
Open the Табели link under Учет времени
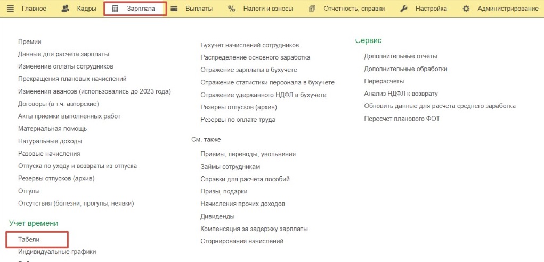pos(29,240)
